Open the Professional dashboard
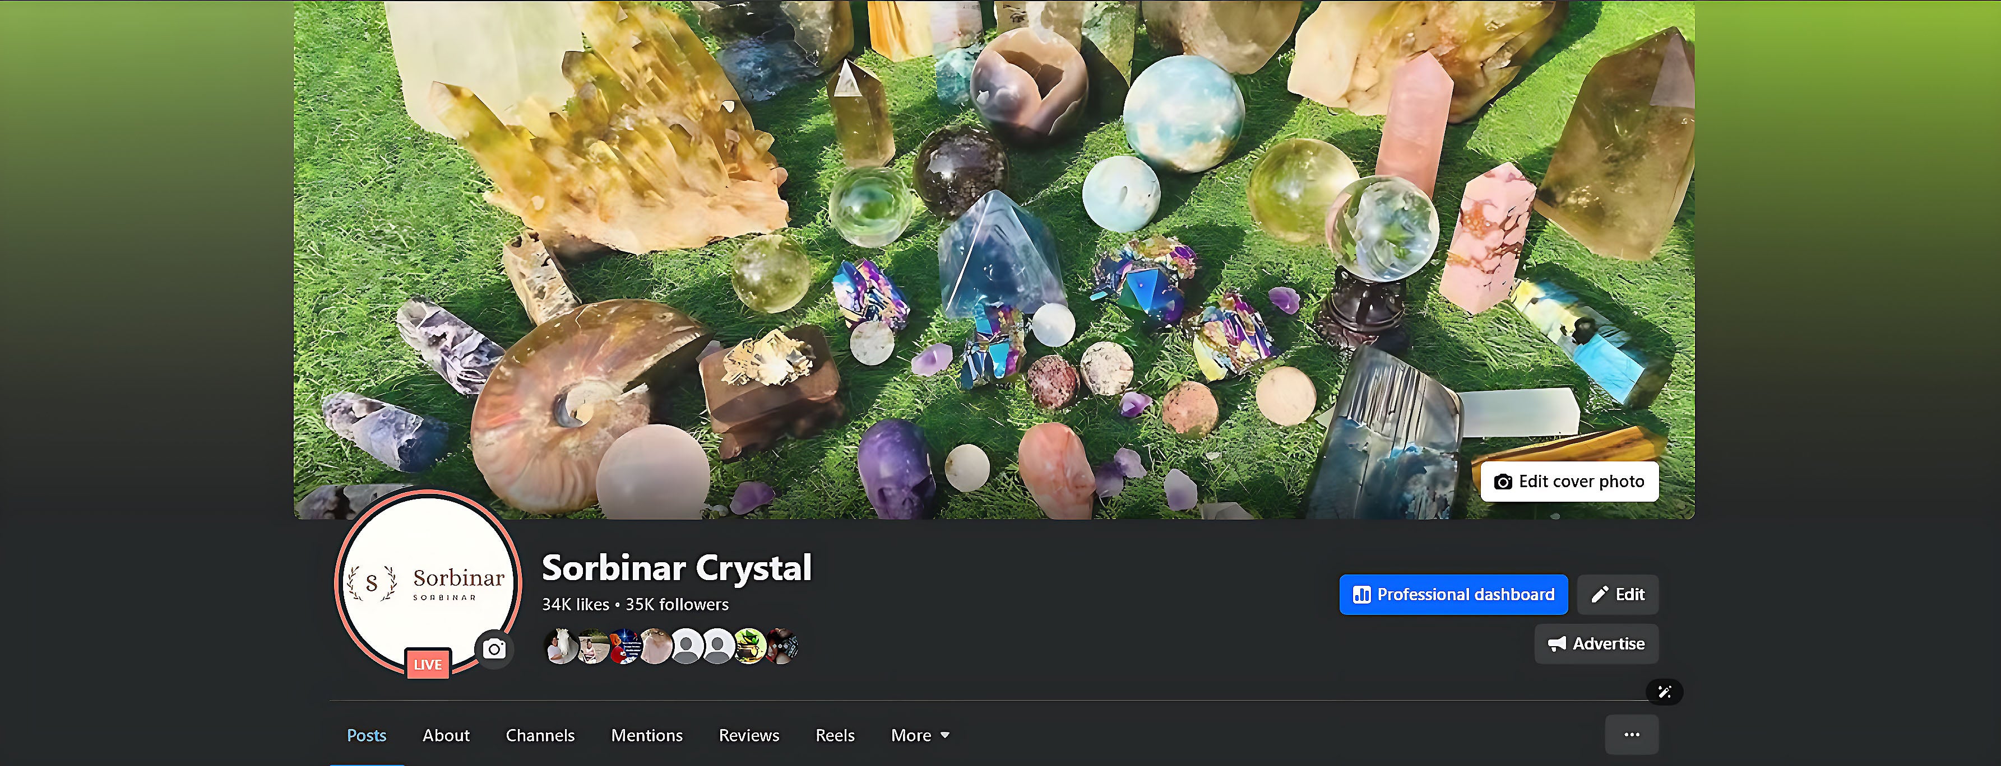 1453,595
